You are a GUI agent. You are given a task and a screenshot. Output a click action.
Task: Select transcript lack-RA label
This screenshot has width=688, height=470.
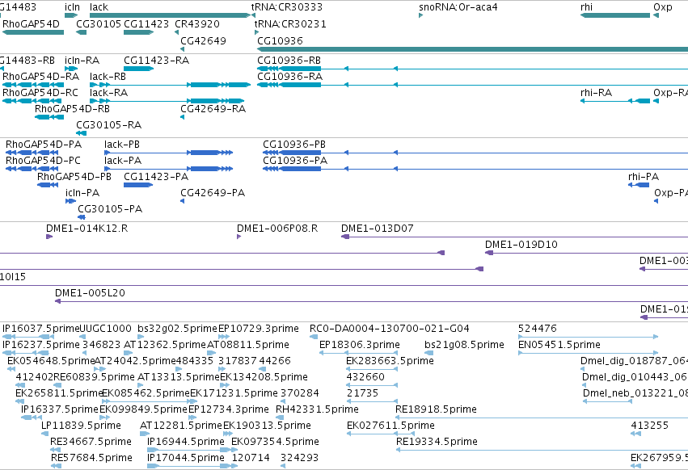tap(108, 93)
